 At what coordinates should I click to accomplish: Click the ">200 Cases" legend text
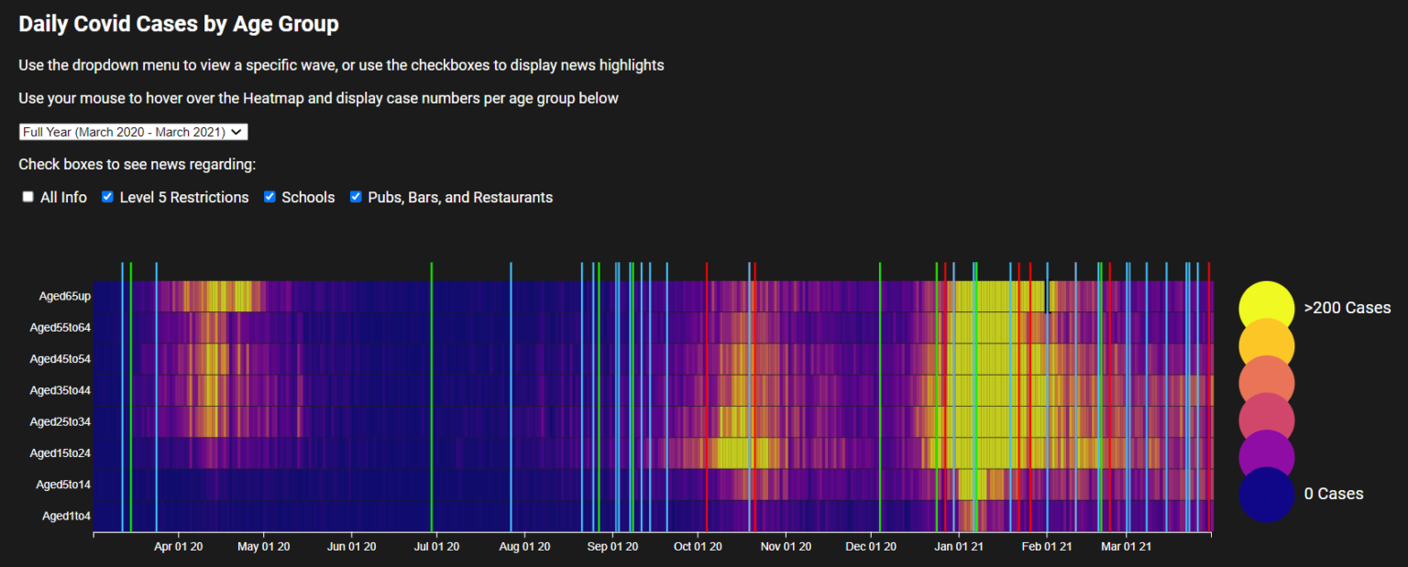click(x=1347, y=308)
